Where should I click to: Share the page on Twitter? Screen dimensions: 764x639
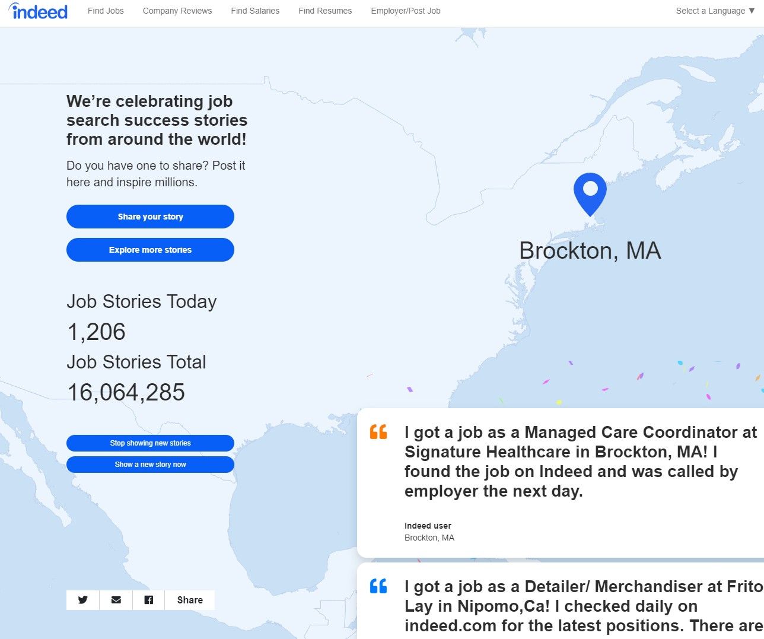82,600
